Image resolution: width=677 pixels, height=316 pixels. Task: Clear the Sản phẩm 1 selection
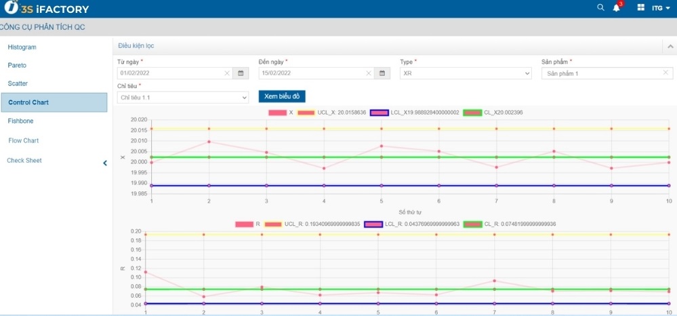(665, 73)
